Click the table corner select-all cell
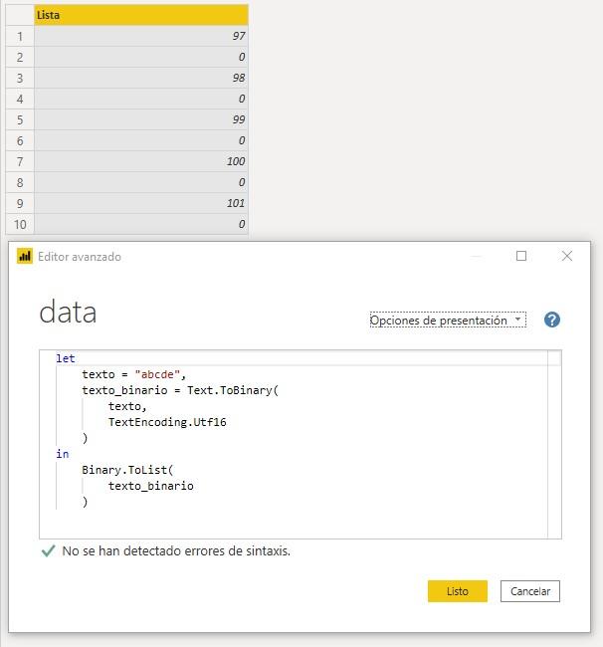 tap(20, 15)
